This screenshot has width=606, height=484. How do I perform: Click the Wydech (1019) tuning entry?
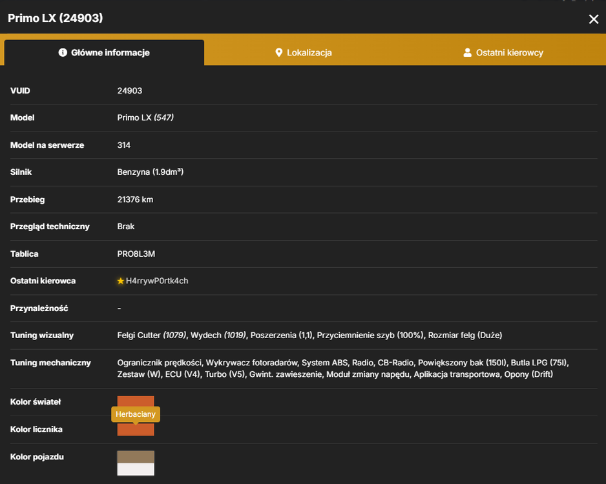tap(218, 336)
